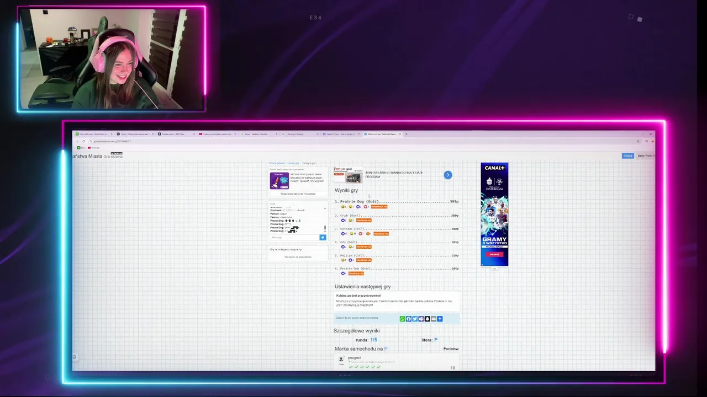Viewport: 707px width, 397px height.
Task: Click the blue reaction under Crub
Action: tap(343, 221)
